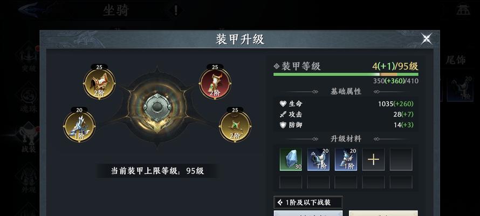Screen dimensions: 480x216
Task: Select the blue crystal upgrade material
Action: pos(291,159)
